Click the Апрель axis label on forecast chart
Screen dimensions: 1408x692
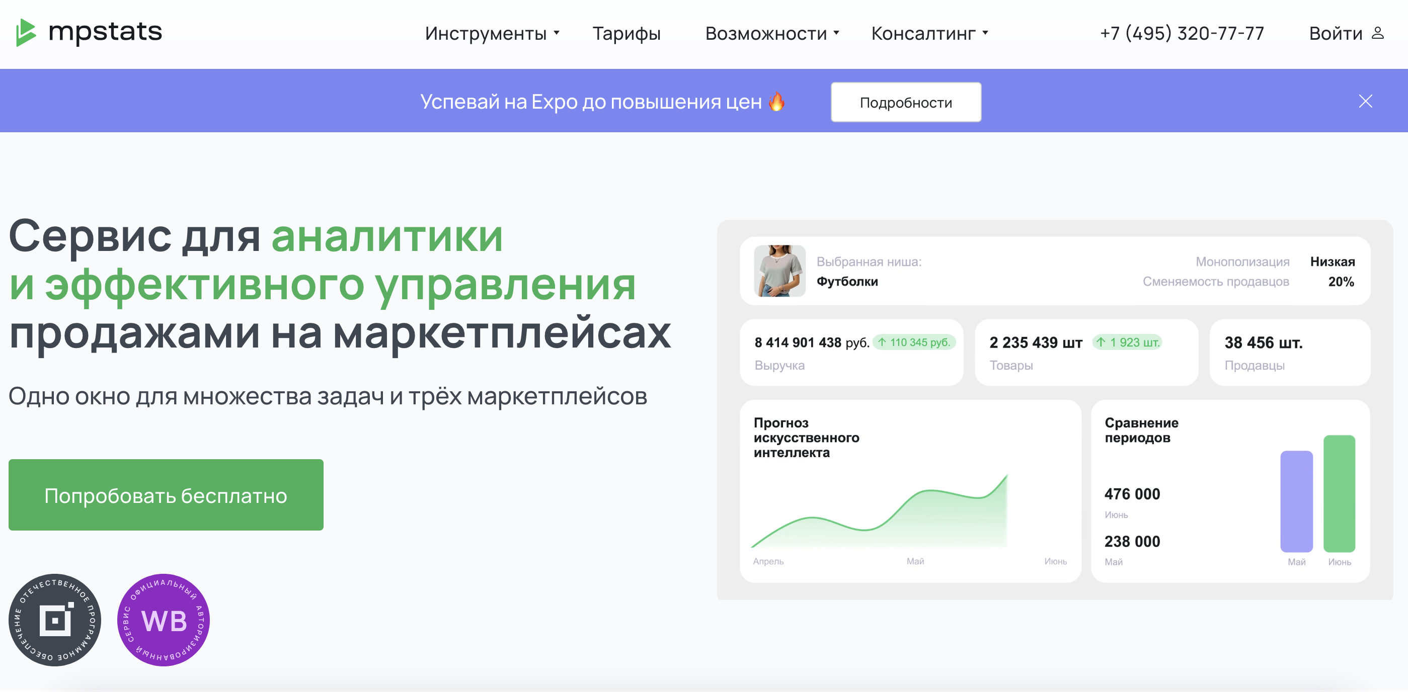[x=768, y=561]
